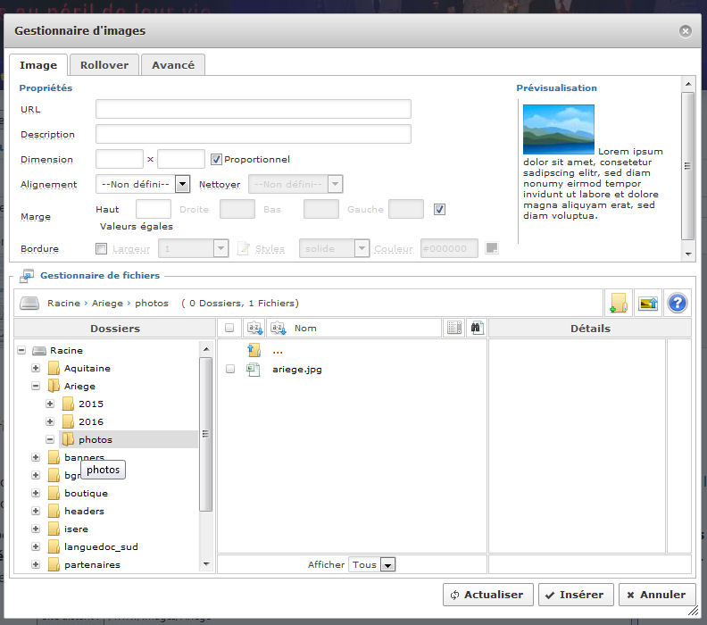707x625 pixels.
Task: Click the Description input field
Action: pyautogui.click(x=254, y=134)
